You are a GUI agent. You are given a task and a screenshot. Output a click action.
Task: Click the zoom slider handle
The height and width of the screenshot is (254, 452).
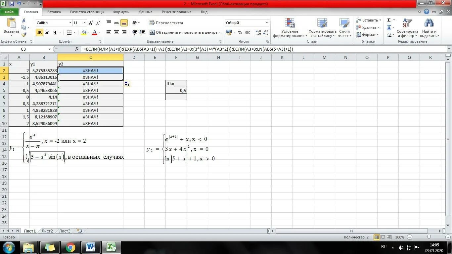tap(429, 237)
